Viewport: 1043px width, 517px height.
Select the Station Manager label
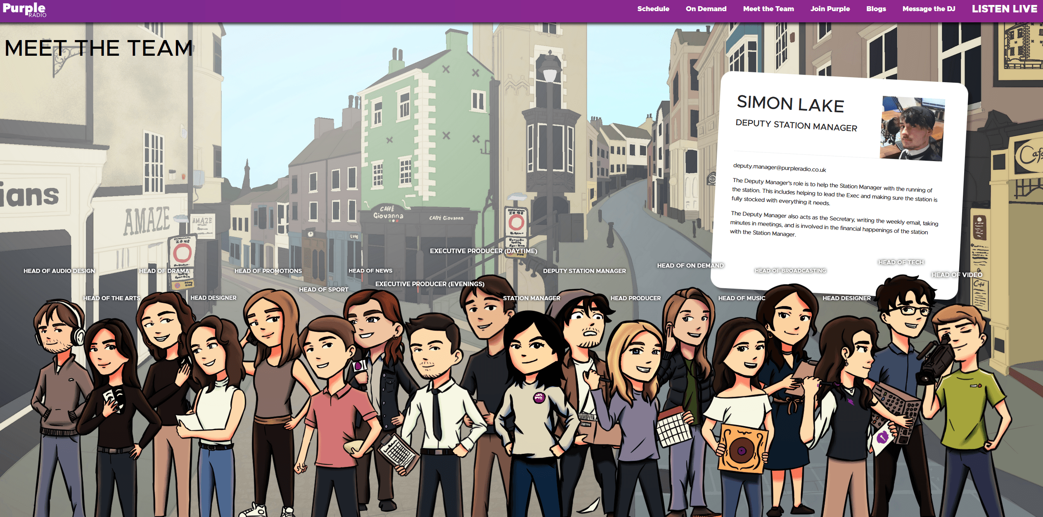click(531, 298)
